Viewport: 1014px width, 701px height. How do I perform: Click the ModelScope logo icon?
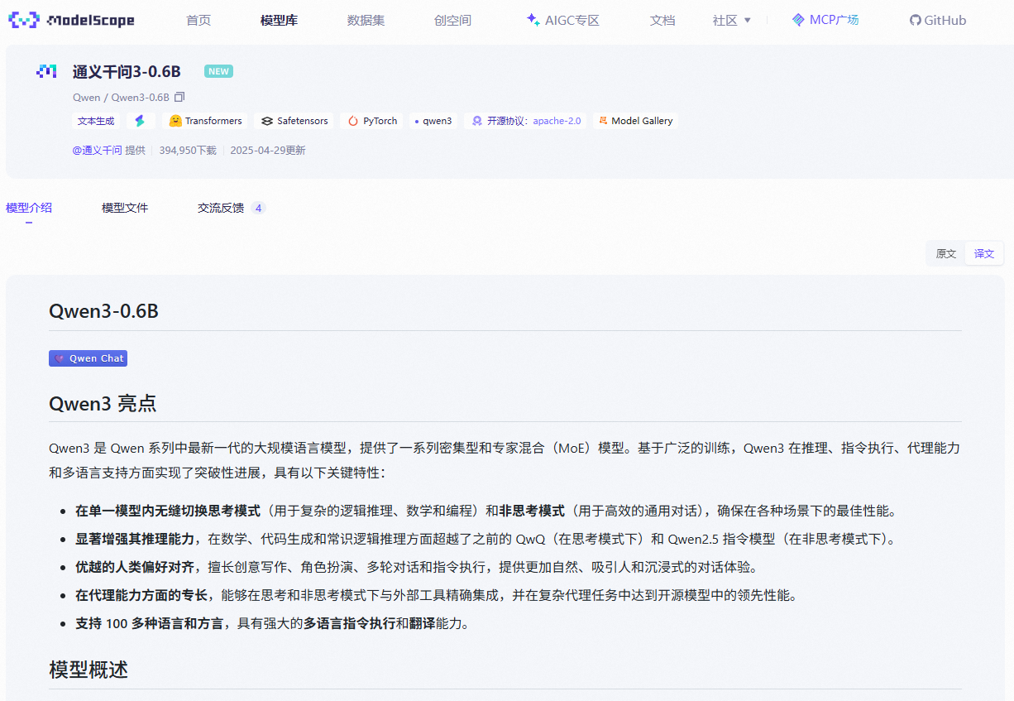24,19
